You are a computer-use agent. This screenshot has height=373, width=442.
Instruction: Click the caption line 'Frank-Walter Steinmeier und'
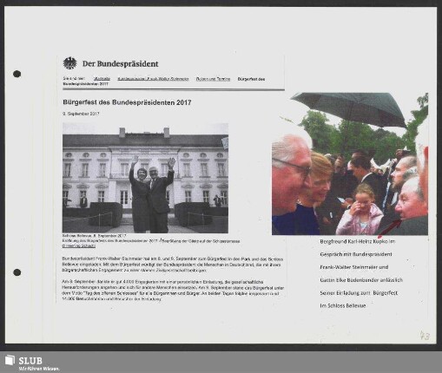354,267
